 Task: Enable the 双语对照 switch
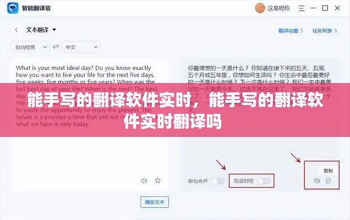[x=264, y=181]
